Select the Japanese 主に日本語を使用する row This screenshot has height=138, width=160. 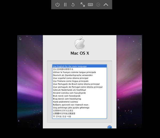(79, 69)
